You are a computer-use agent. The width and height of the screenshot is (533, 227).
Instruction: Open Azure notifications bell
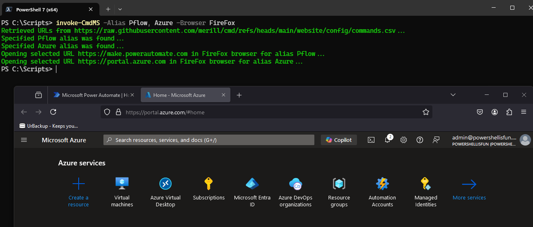click(x=387, y=140)
